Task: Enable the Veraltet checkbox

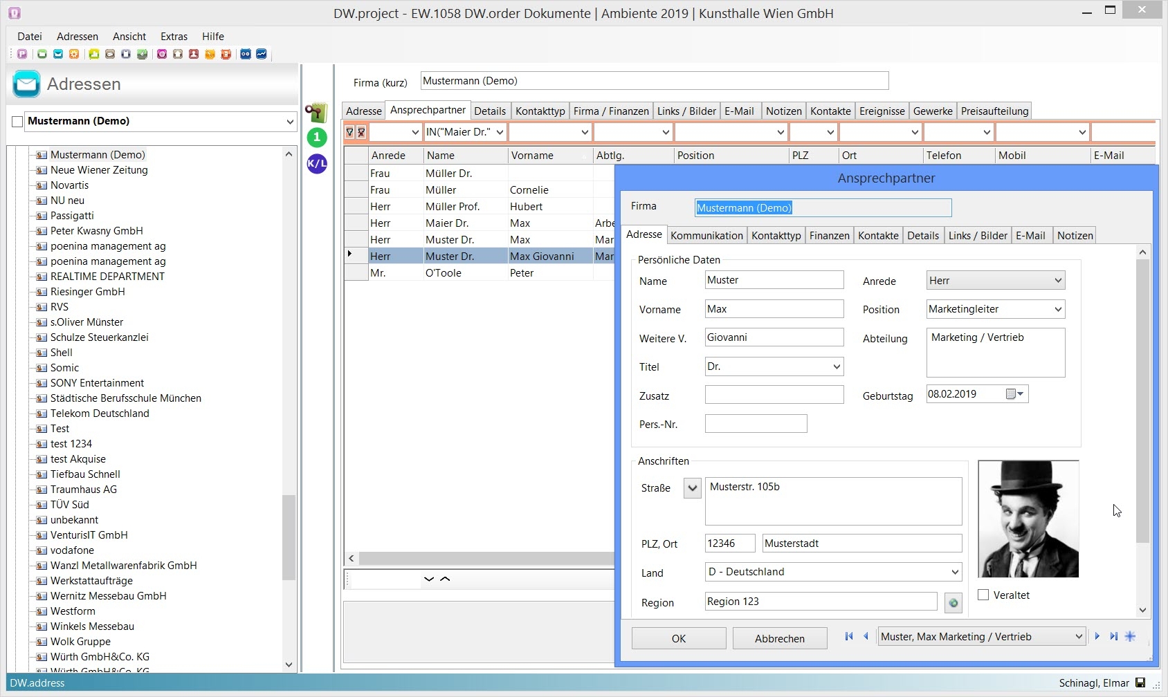Action: pos(983,595)
